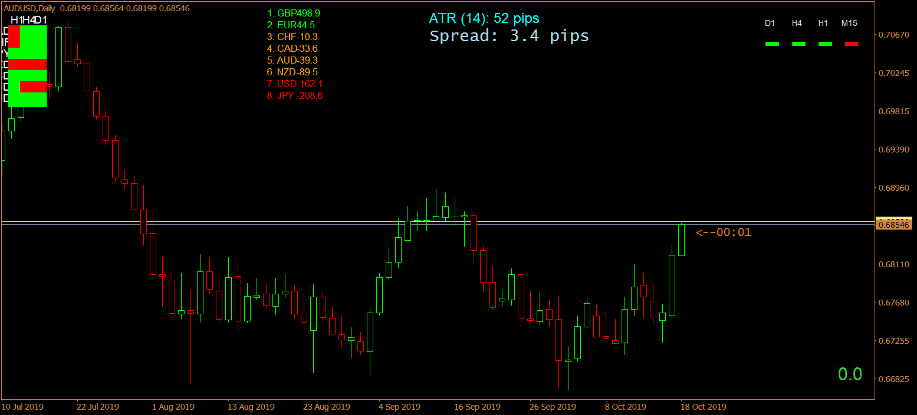Image resolution: width=917 pixels, height=415 pixels.
Task: Click the GBP 498.9 strength entry
Action: tap(294, 13)
